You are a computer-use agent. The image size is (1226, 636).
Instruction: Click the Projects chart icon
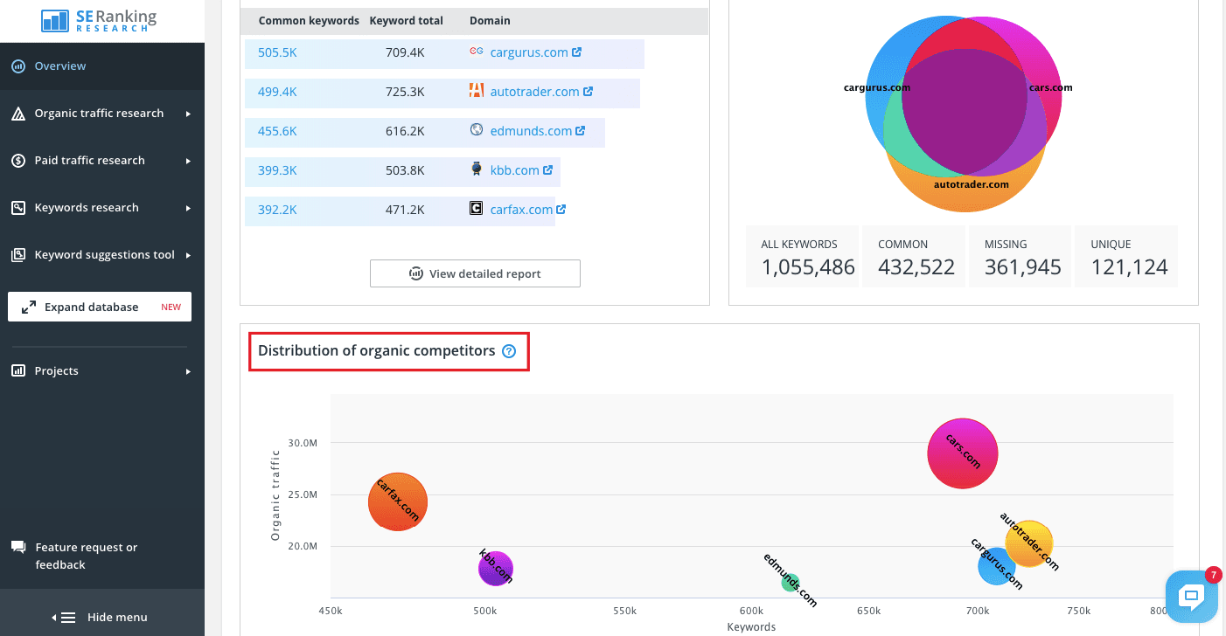point(17,371)
